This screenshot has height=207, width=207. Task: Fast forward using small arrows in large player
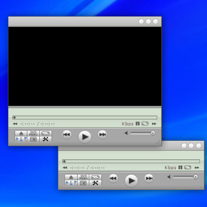coord(154,124)
